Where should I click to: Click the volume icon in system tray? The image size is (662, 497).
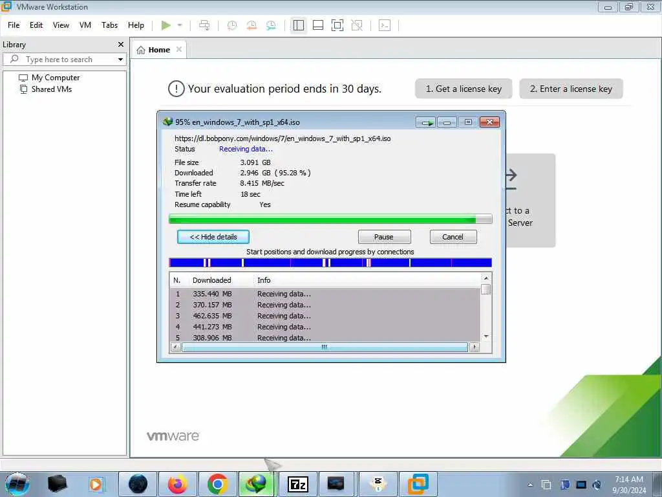(x=597, y=485)
